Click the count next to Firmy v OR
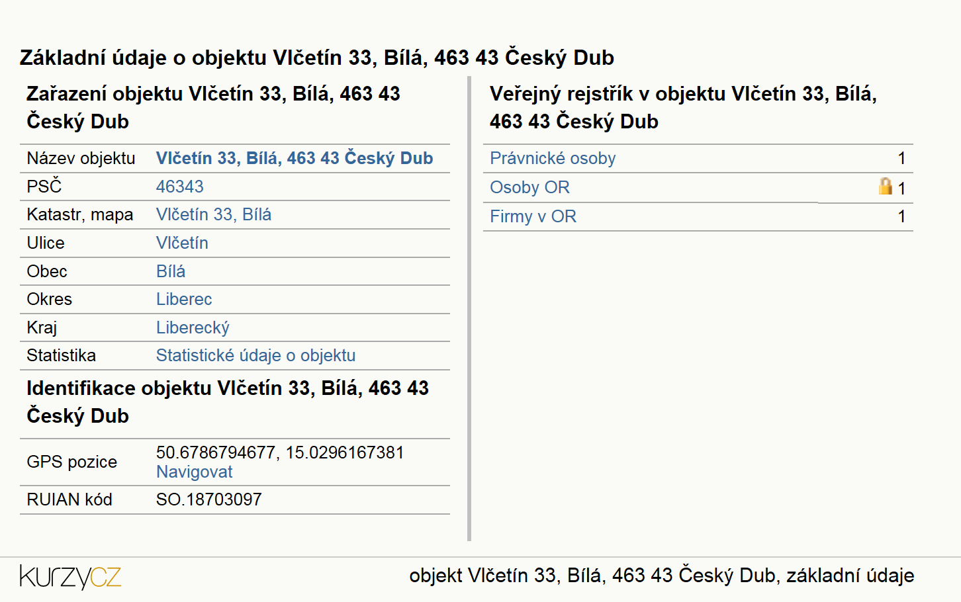The image size is (961, 602). 901,216
